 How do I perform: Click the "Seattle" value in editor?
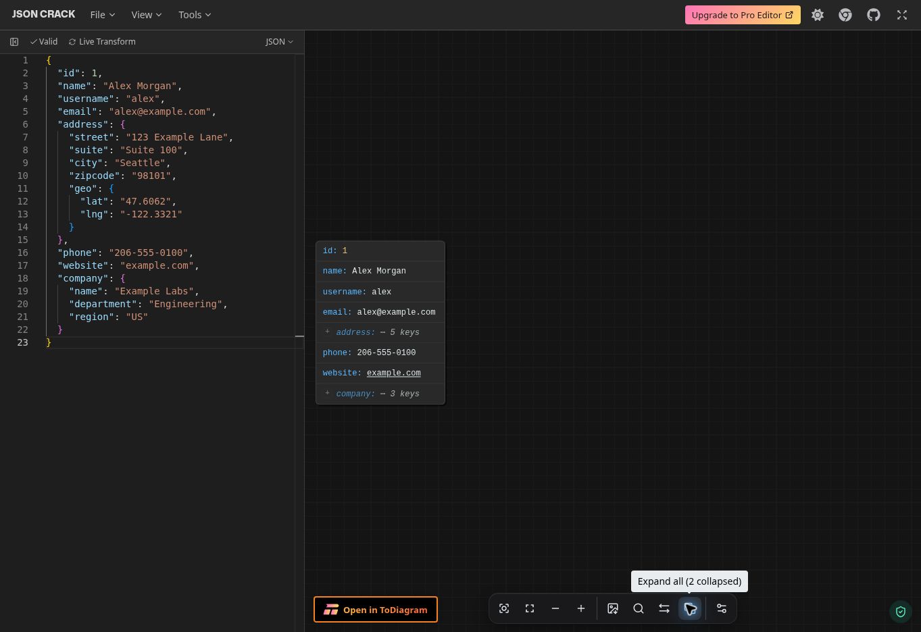(140, 163)
